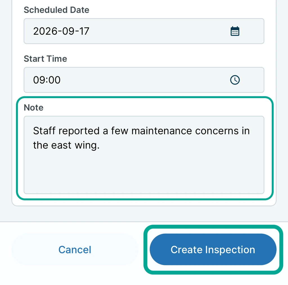The height and width of the screenshot is (285, 288).
Task: Cancel the inspection form
Action: (75, 249)
